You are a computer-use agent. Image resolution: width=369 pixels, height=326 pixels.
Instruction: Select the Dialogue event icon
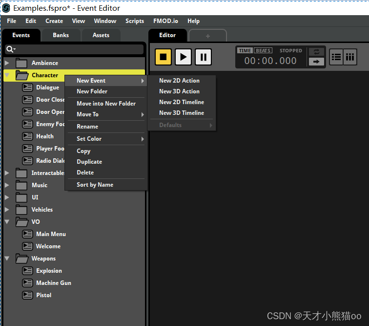tap(27, 87)
